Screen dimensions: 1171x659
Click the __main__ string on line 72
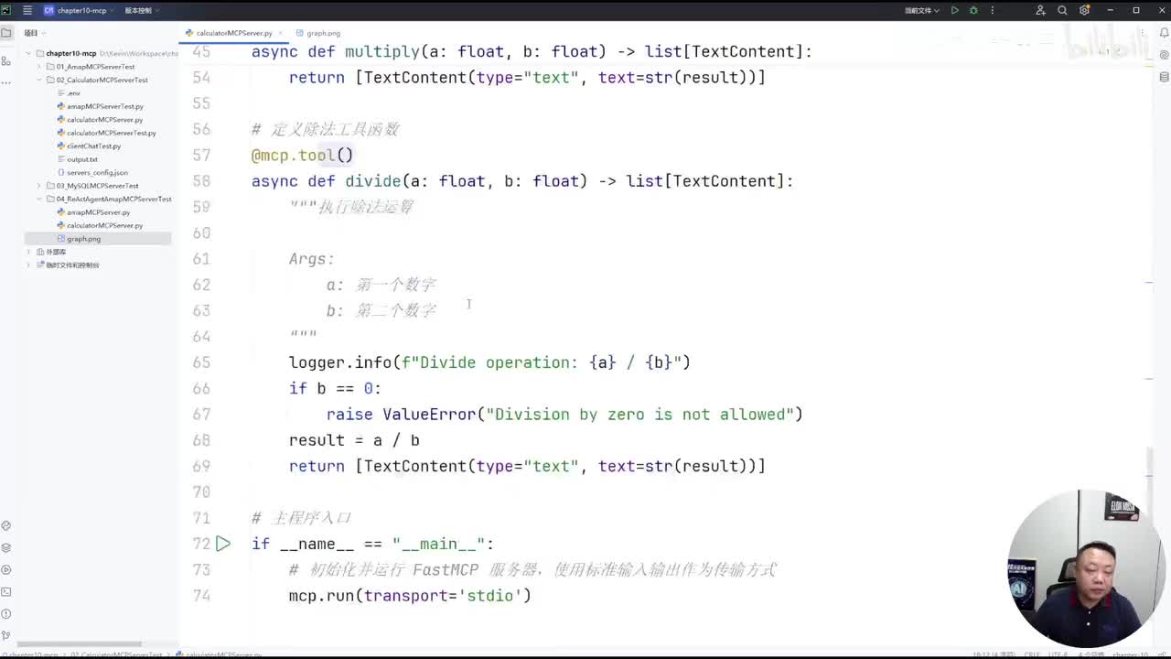(x=438, y=544)
